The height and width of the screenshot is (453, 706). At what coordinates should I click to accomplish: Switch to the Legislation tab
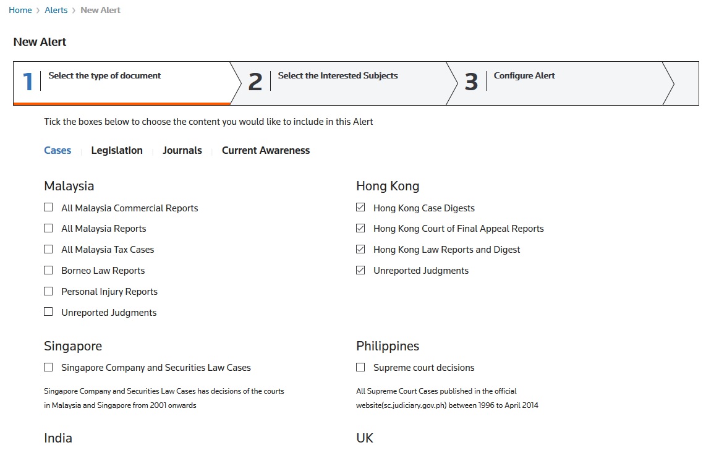pos(117,150)
